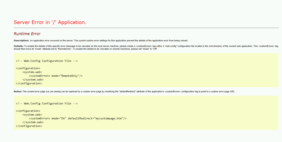
Task: Click the customErrors mode="On" defaultRedirect code line
Action: (x=78, y=119)
